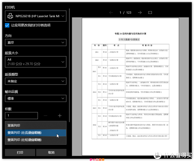The height and width of the screenshot is (161, 194).
Task: Go to the previous preview page
Action: click(x=111, y=13)
